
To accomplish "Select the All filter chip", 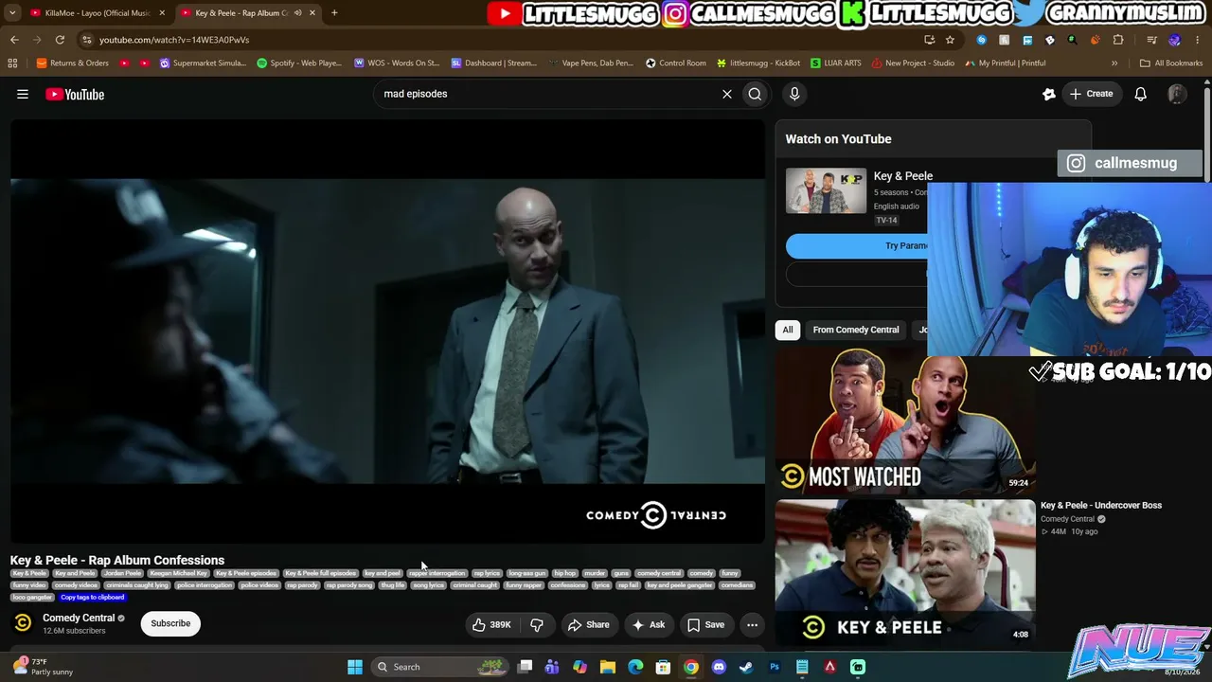I will click(x=787, y=330).
